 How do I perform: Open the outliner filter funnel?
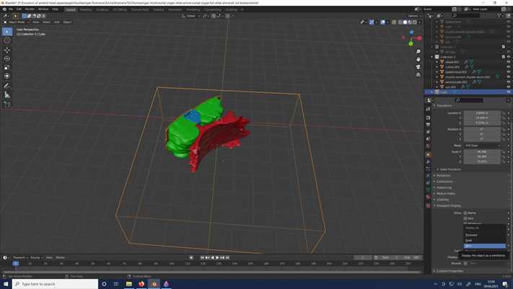[499, 15]
